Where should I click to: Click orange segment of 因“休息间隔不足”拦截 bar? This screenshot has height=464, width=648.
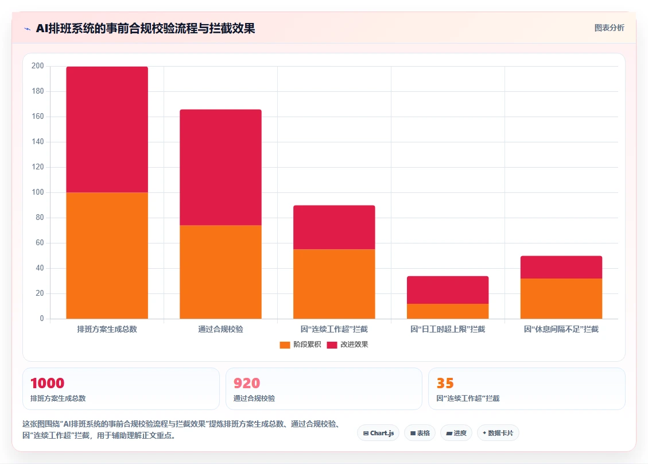click(x=561, y=299)
